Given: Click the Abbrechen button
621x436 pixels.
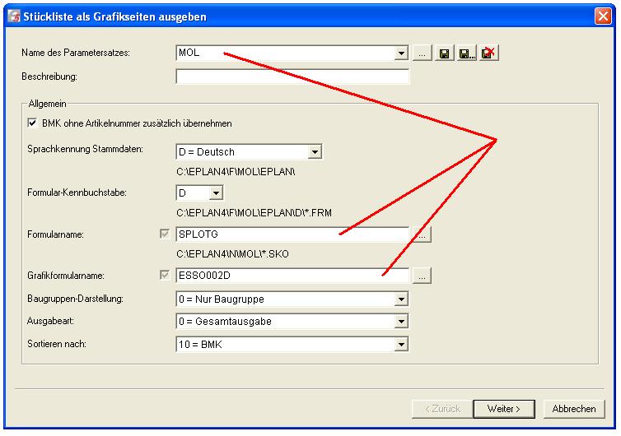Looking at the screenshot, I should 574,409.
